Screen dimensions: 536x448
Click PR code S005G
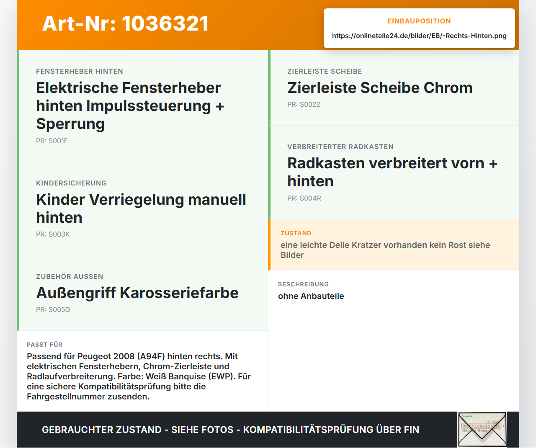point(53,309)
